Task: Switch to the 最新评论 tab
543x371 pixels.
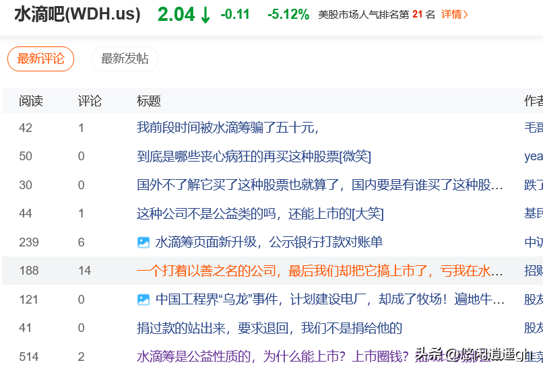Action: point(41,59)
